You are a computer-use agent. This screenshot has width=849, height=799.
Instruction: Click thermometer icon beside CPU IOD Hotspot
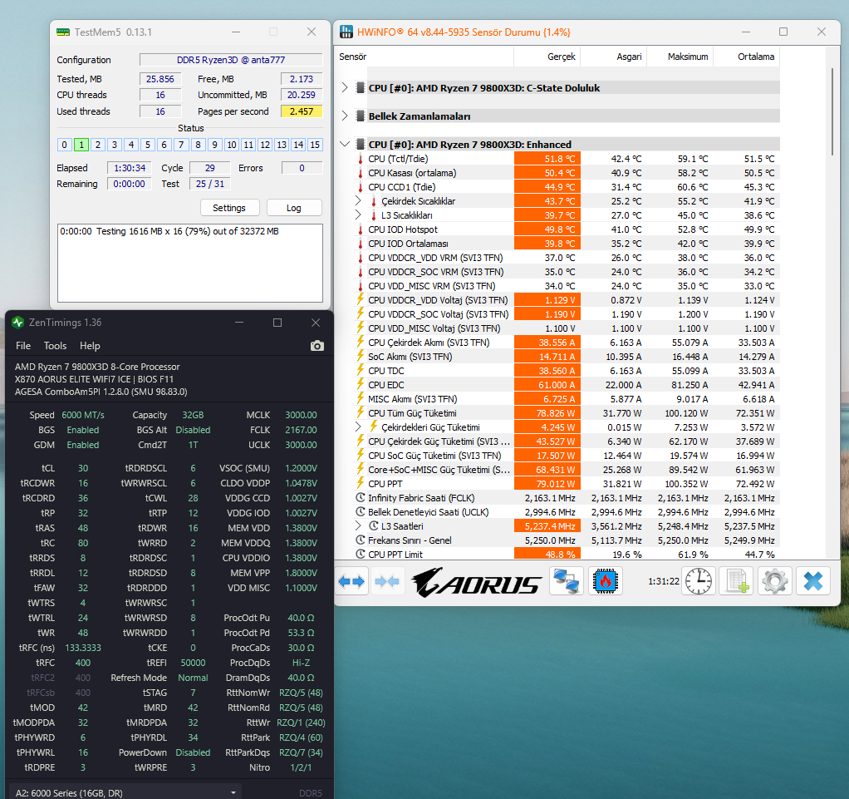tap(360, 229)
